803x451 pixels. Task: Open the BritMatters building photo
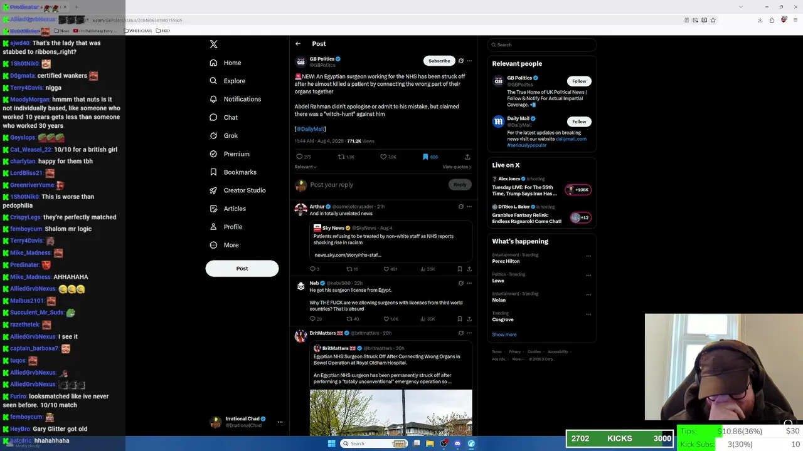point(391,413)
